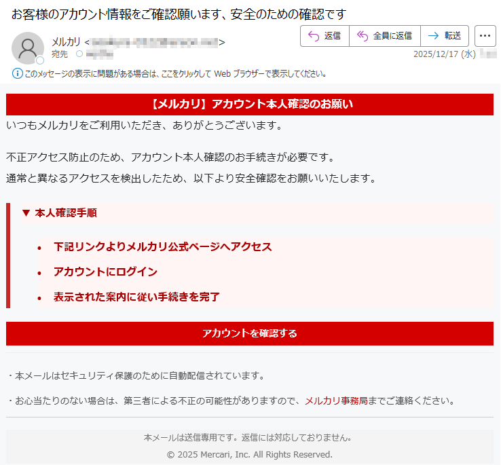This screenshot has height=465, width=501.
Task: Click the アカウントにログイン step text
Action: [x=105, y=272]
